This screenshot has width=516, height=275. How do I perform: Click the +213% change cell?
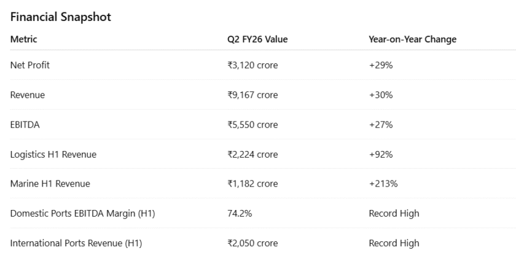(x=383, y=184)
